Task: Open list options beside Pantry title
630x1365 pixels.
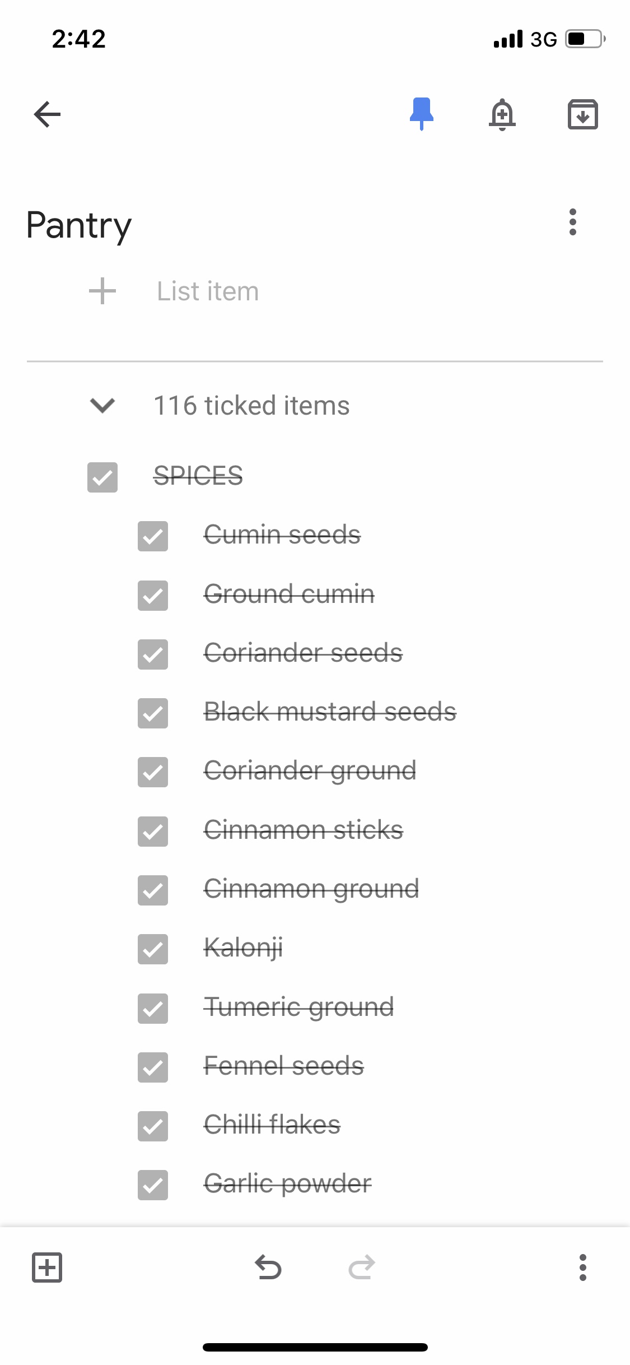Action: click(x=572, y=222)
